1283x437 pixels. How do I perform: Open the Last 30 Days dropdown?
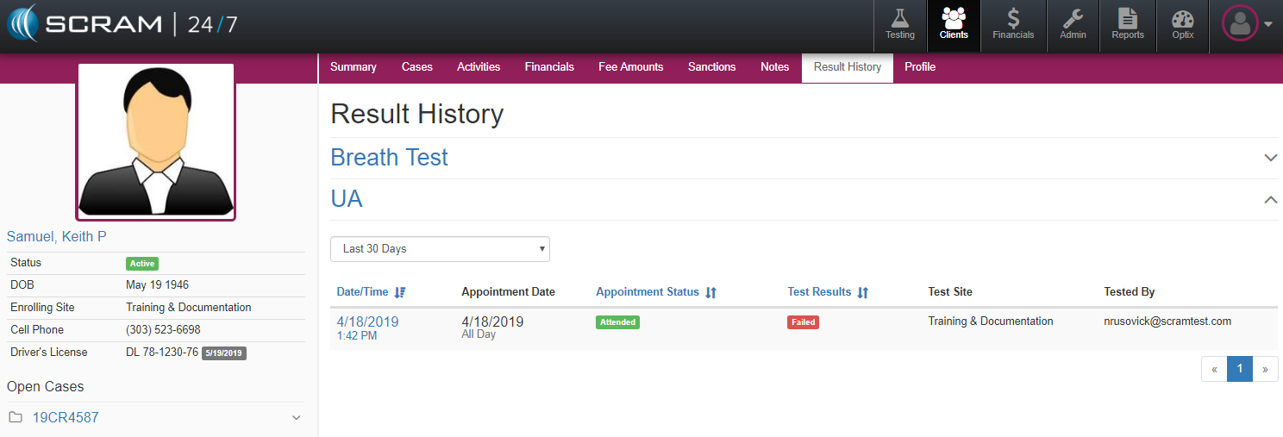440,249
